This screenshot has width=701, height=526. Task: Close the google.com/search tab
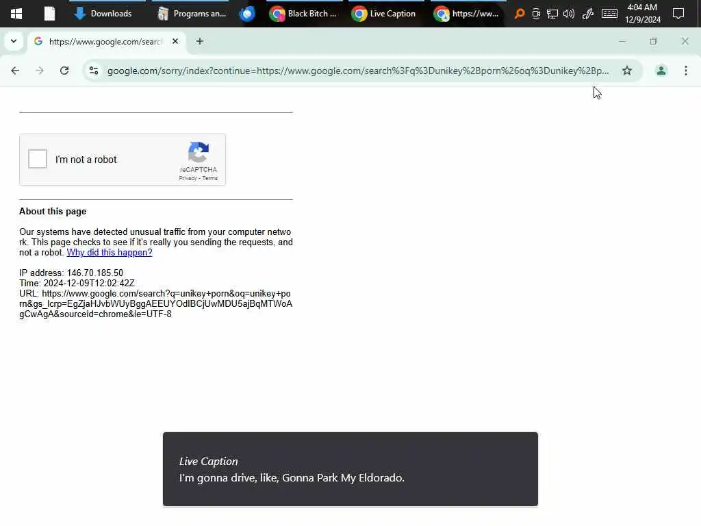(x=175, y=41)
